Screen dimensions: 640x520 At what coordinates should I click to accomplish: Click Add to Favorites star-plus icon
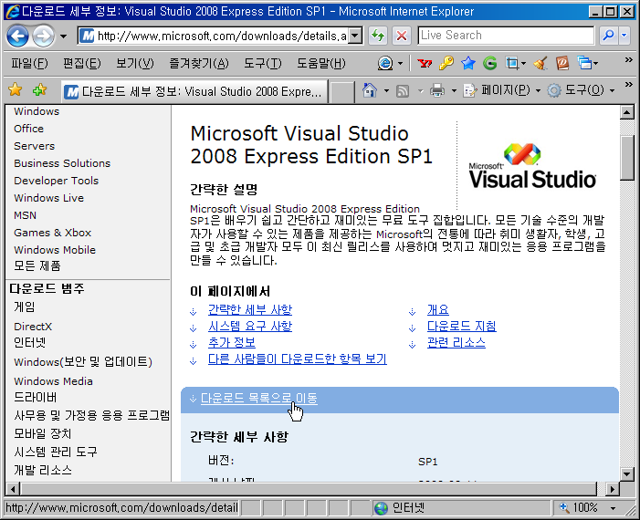[x=39, y=89]
